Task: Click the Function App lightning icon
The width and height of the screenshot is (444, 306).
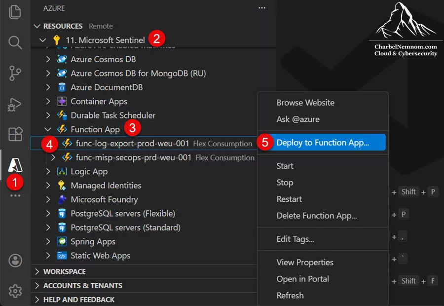Action: click(x=62, y=129)
